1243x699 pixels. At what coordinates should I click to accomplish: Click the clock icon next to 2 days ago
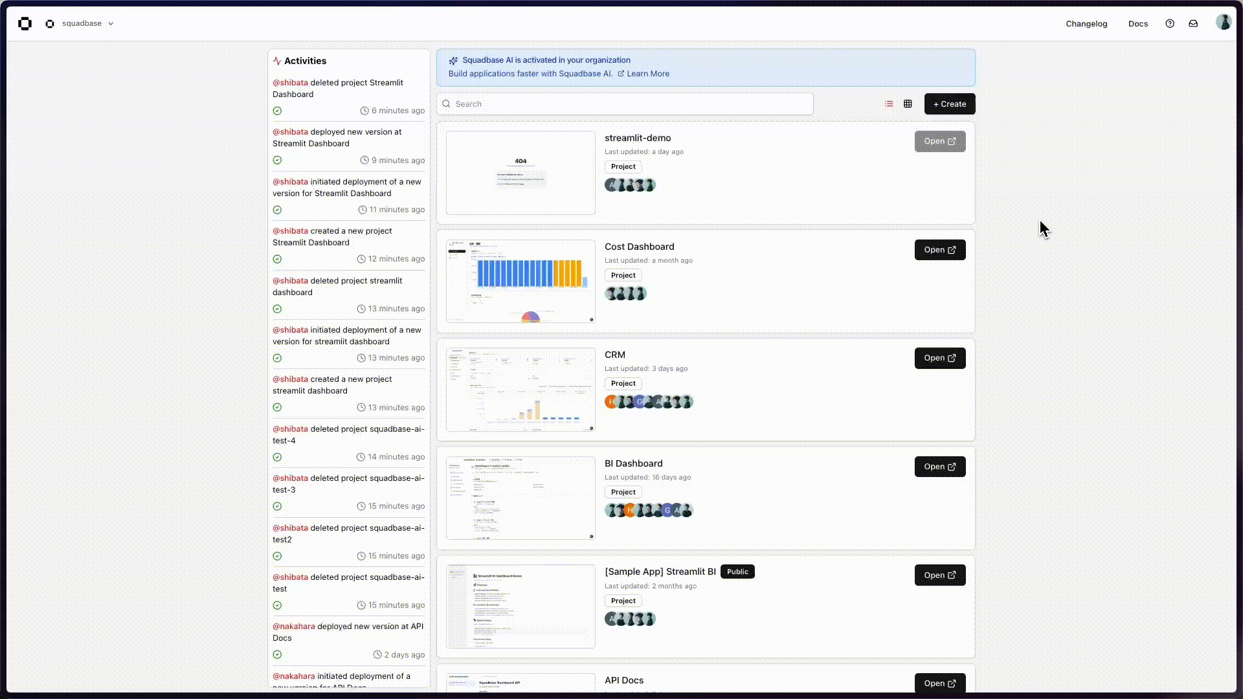[x=377, y=655]
